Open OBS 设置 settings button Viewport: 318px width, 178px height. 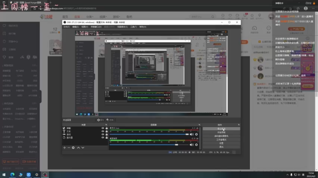pos(221,143)
